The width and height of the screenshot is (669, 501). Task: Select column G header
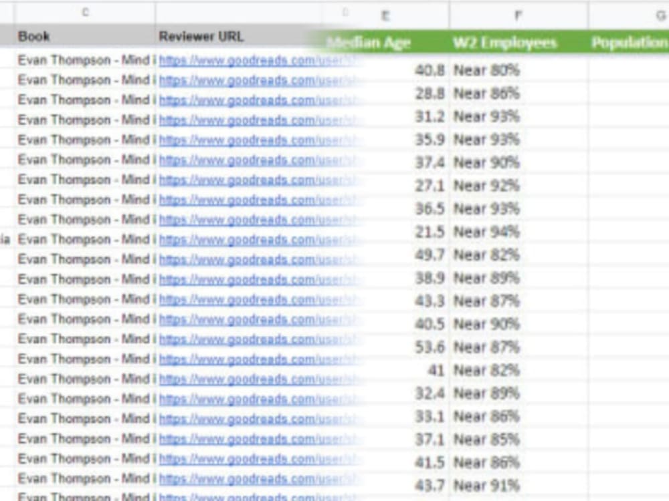660,16
